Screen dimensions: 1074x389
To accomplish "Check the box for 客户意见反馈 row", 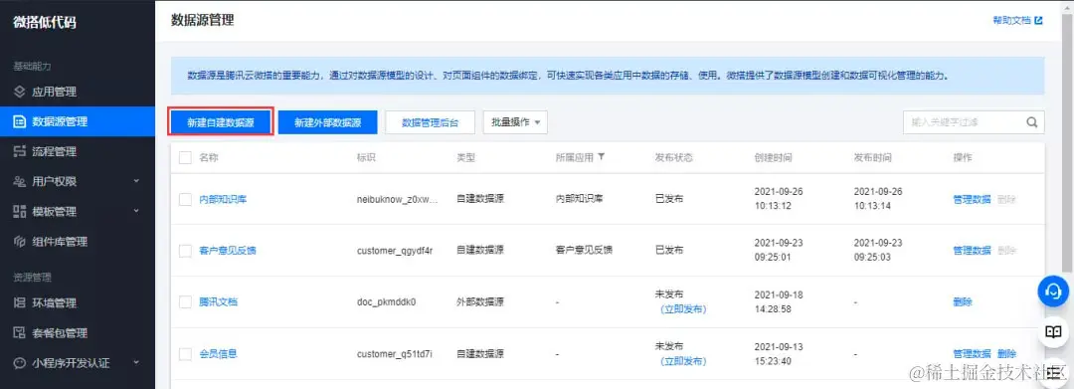I will tap(185, 251).
